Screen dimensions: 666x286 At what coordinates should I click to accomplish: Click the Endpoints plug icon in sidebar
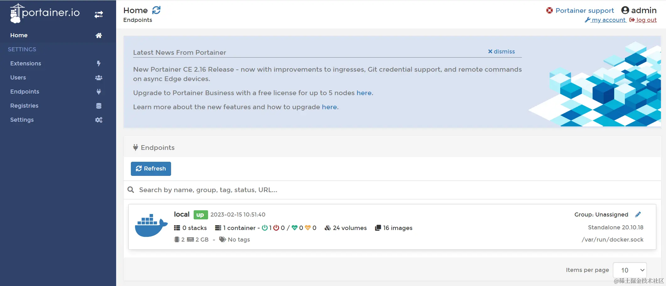[x=99, y=92]
